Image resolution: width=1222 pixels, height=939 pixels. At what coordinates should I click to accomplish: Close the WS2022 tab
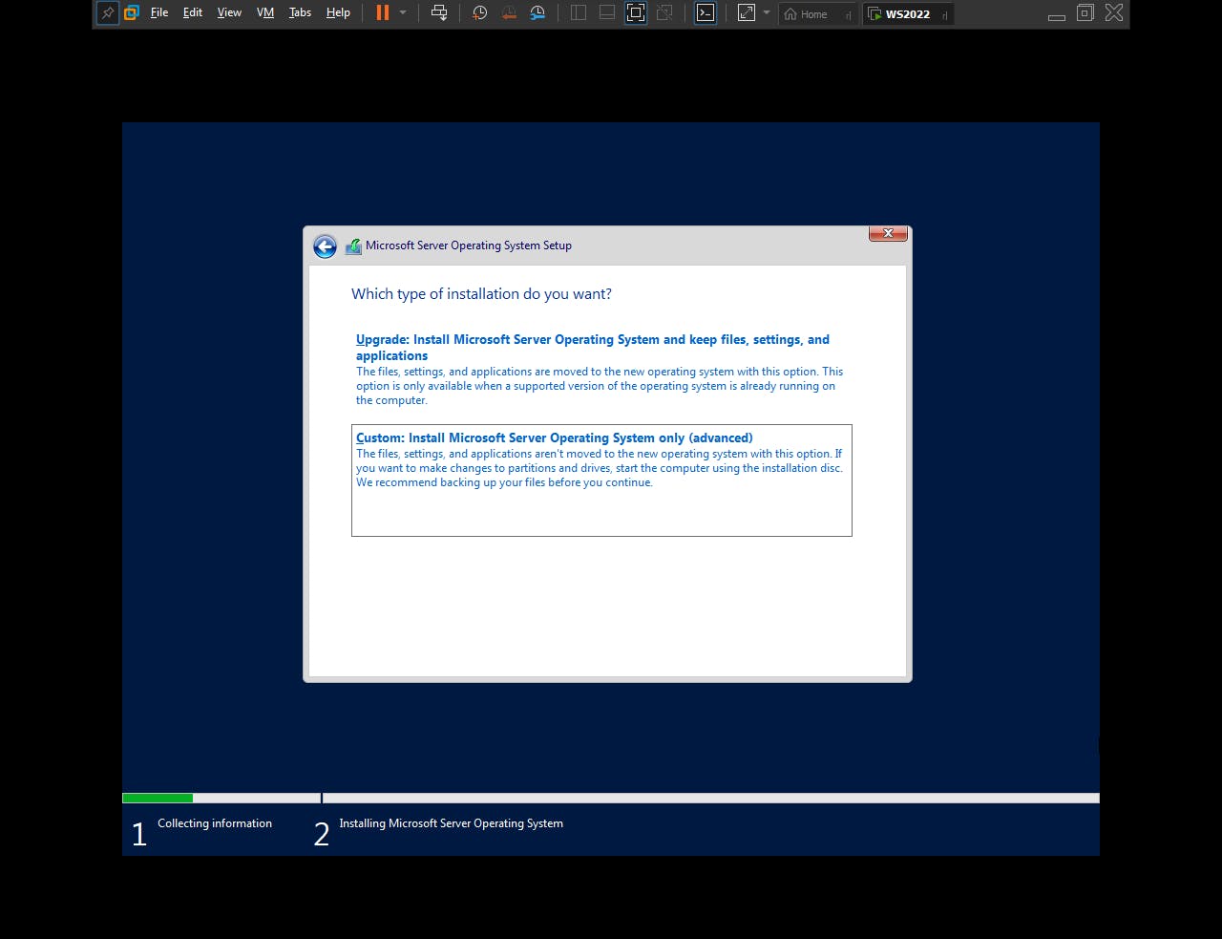944,14
